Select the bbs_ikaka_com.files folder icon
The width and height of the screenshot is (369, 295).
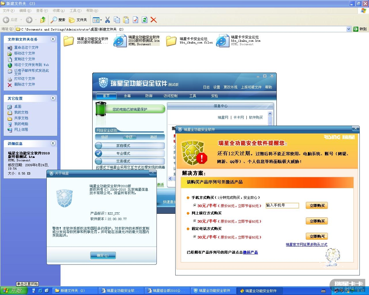tap(171, 41)
